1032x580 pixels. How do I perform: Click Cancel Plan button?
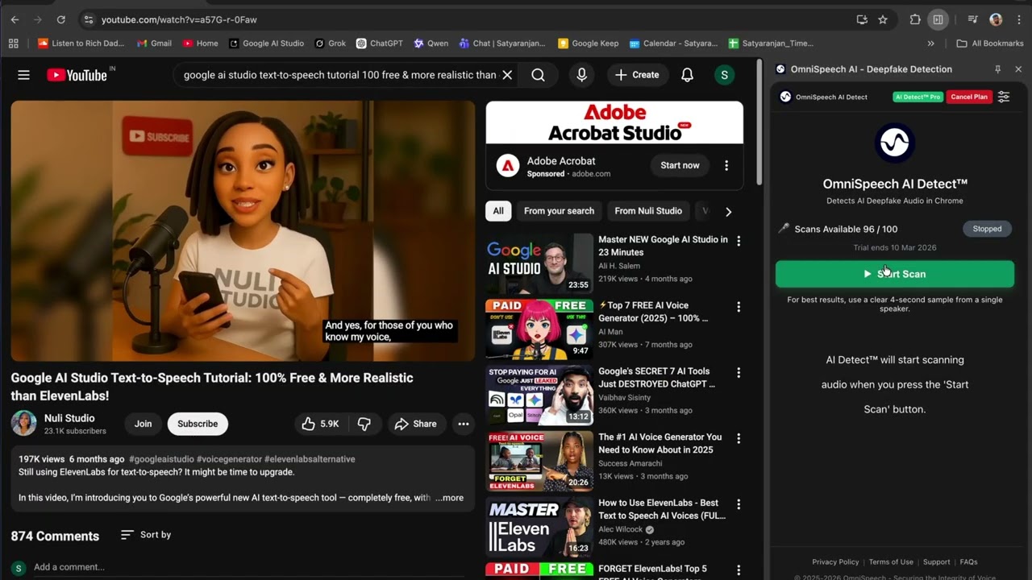pyautogui.click(x=969, y=97)
